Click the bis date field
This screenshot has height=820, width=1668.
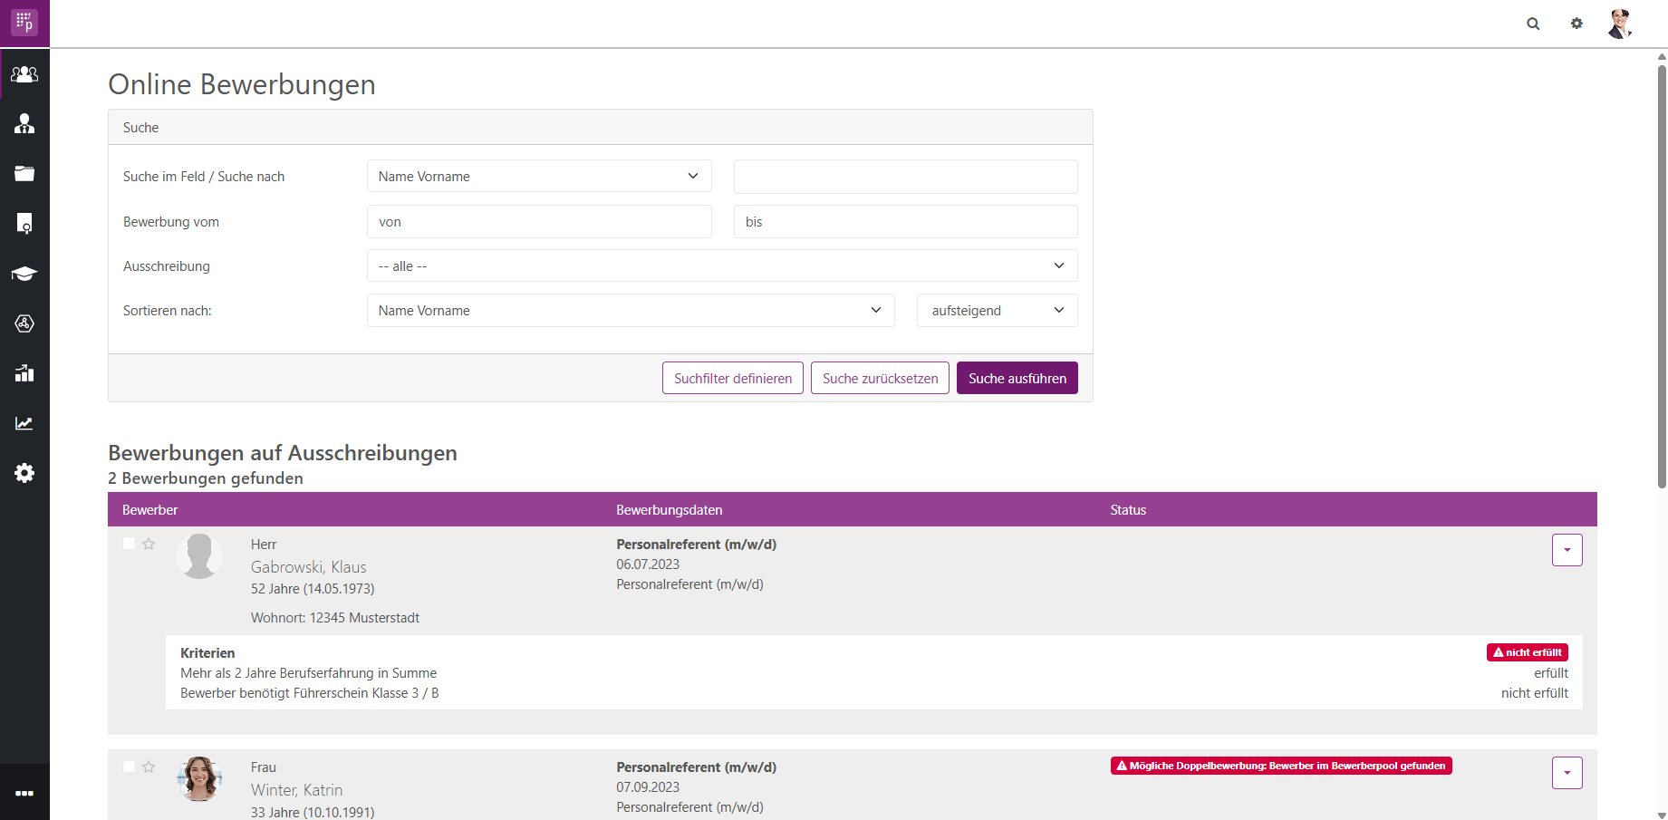[905, 222]
